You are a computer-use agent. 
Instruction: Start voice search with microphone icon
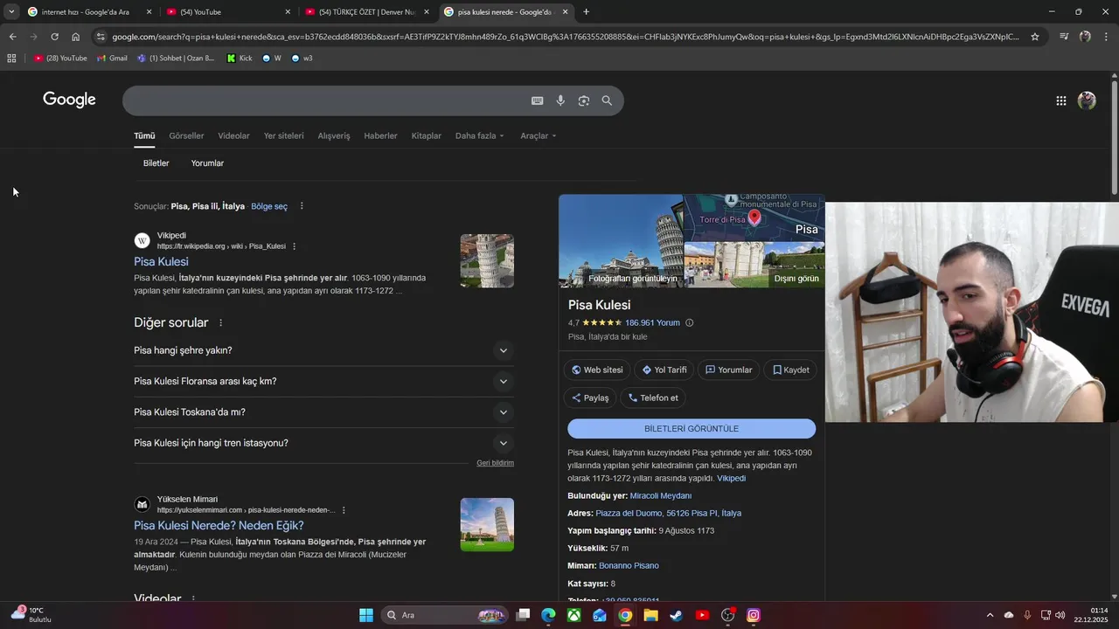(x=560, y=100)
